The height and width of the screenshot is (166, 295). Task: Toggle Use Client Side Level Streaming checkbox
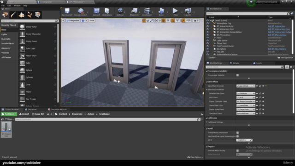point(238,136)
